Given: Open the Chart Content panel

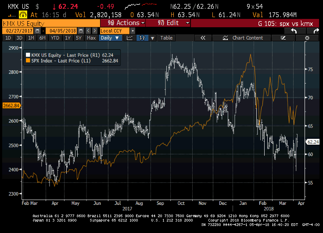Looking at the screenshot, I should point(243,38).
